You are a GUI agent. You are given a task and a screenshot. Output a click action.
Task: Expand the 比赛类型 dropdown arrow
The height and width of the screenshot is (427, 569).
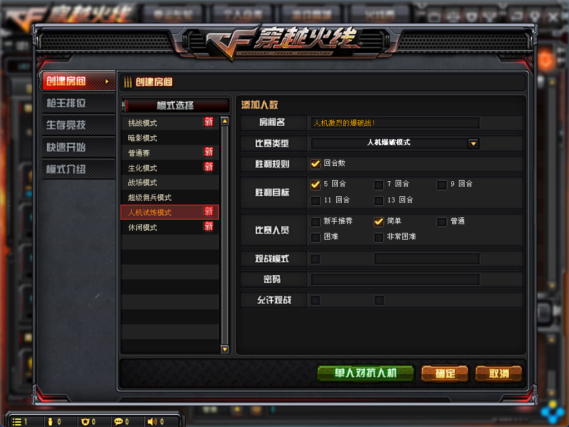click(x=473, y=143)
